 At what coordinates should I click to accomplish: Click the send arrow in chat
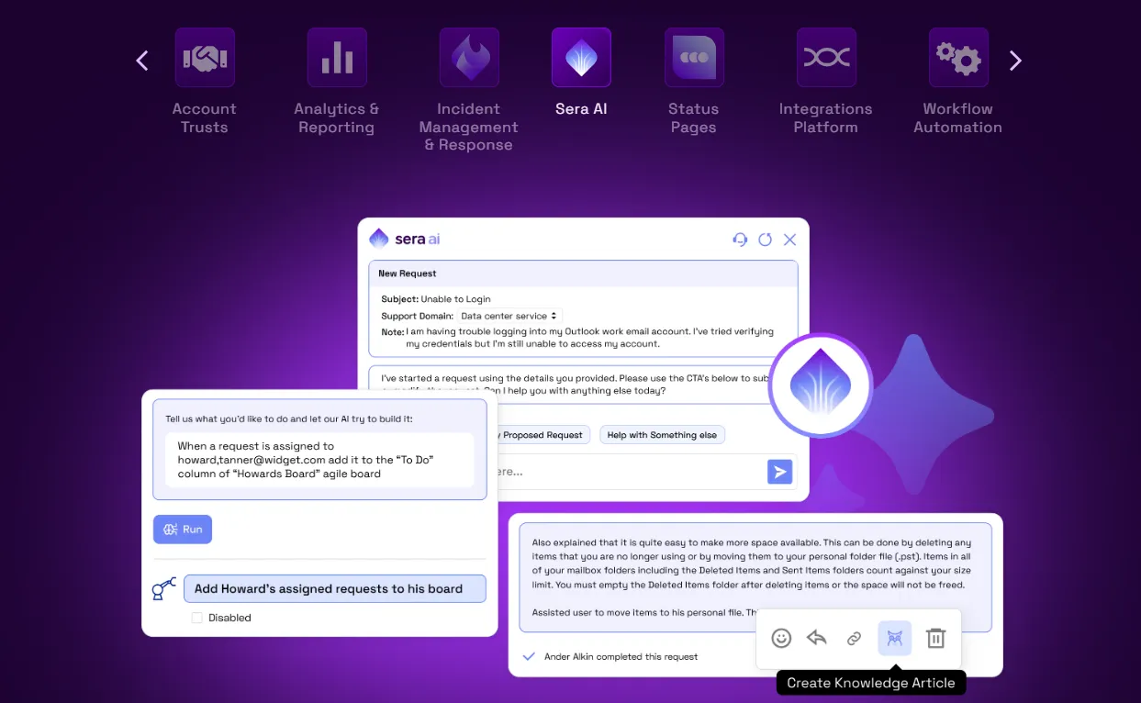[x=779, y=472]
